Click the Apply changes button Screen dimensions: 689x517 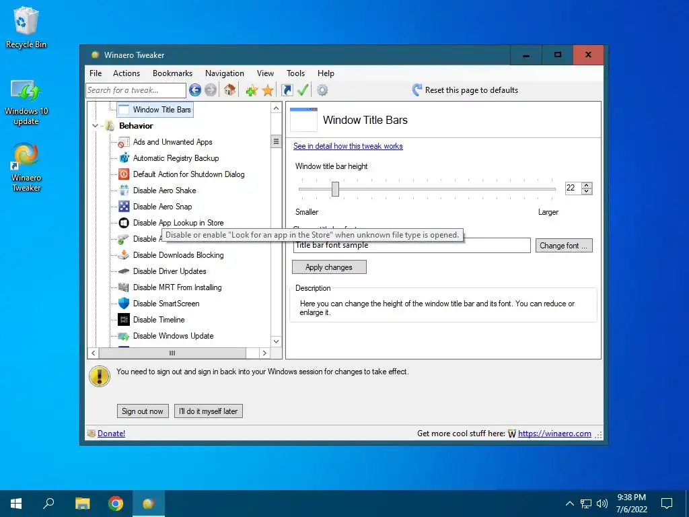329,267
